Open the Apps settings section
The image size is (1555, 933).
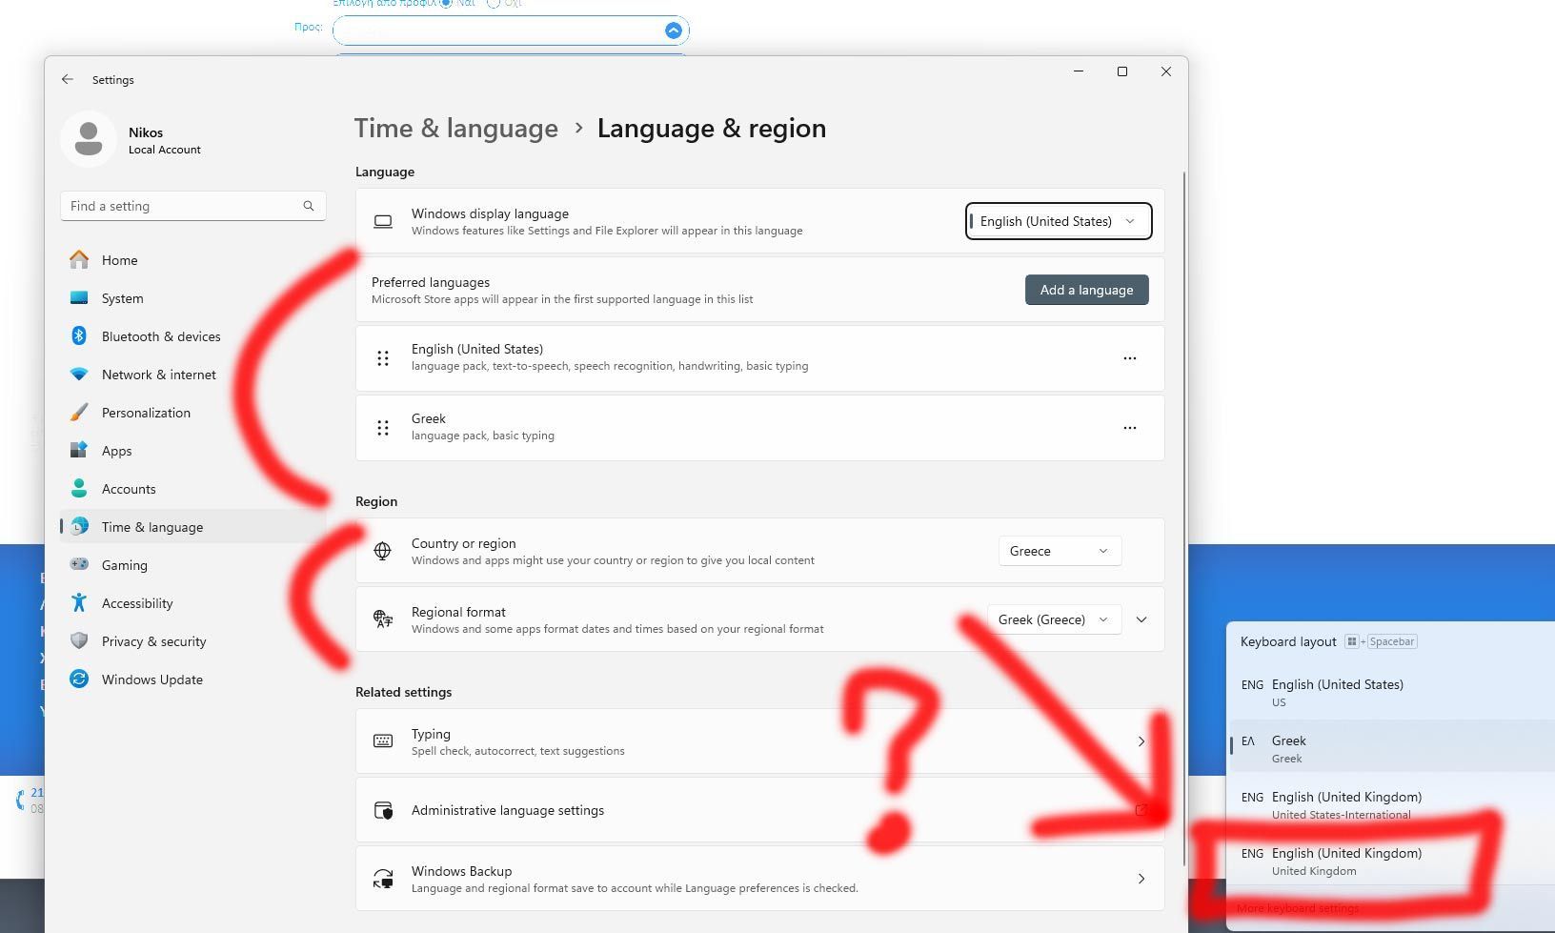coord(116,451)
